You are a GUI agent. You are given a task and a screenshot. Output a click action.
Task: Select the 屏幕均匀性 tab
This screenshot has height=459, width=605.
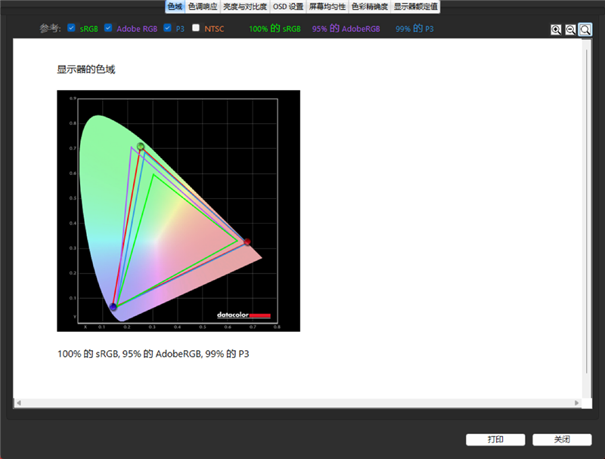click(x=327, y=7)
